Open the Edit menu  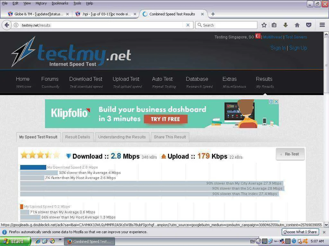[15, 3]
